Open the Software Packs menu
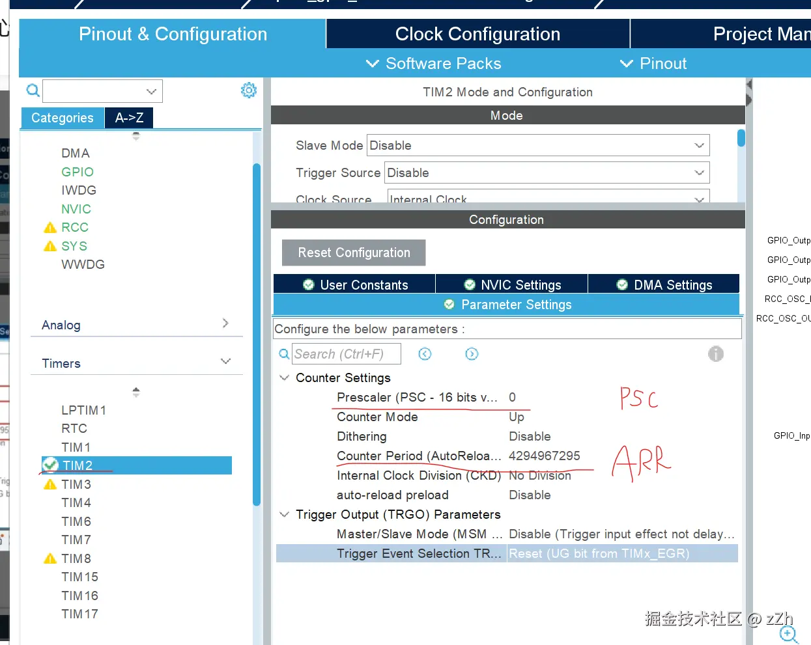811x645 pixels. 434,64
